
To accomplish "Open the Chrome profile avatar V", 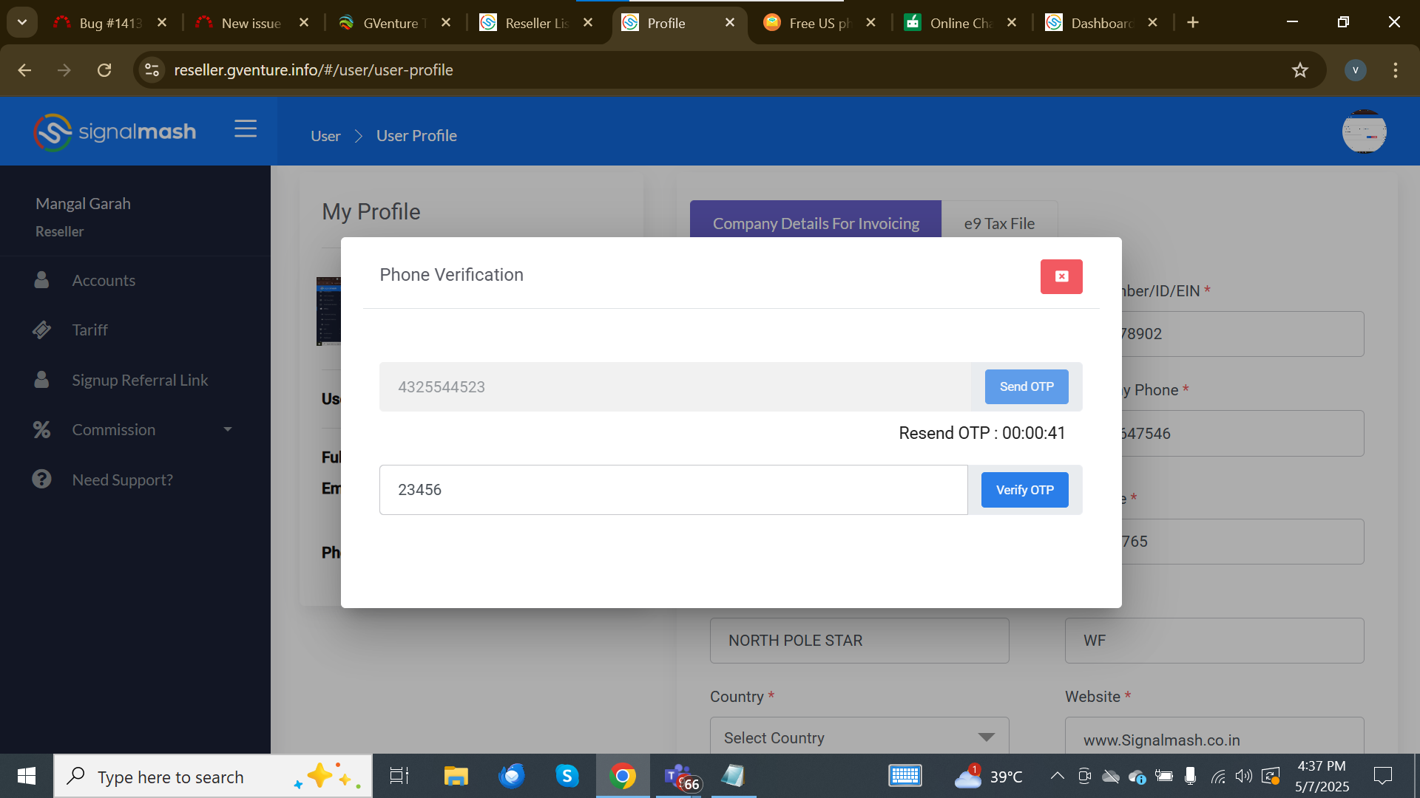I will click(1355, 70).
